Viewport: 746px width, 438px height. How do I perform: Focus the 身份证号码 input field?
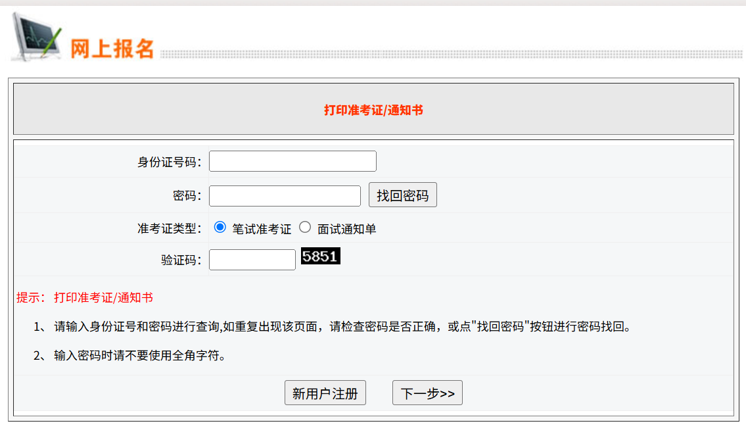click(292, 162)
